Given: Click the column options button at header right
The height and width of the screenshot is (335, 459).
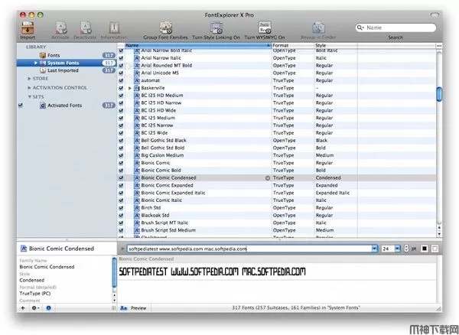Looking at the screenshot, I should point(439,46).
